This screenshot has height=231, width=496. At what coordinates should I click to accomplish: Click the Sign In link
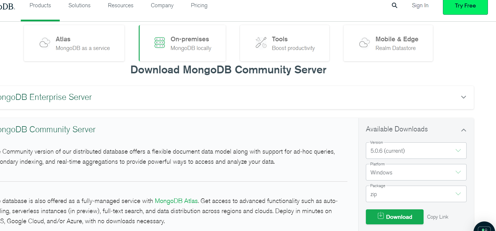420,5
